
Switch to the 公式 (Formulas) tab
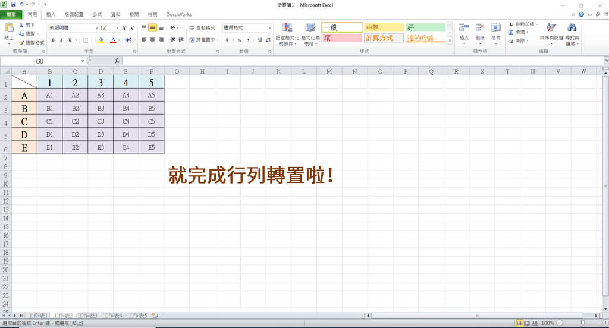point(97,15)
